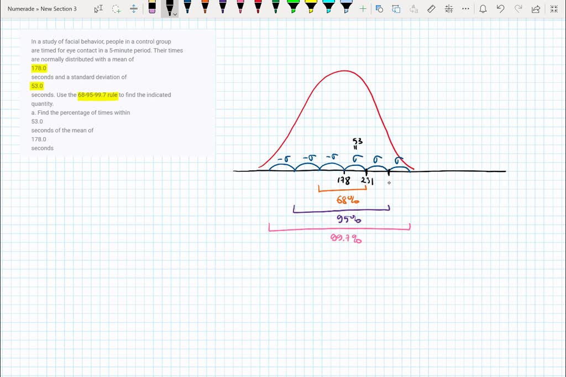566x377 pixels.
Task: Pick the purple pen
Action: tap(223, 7)
